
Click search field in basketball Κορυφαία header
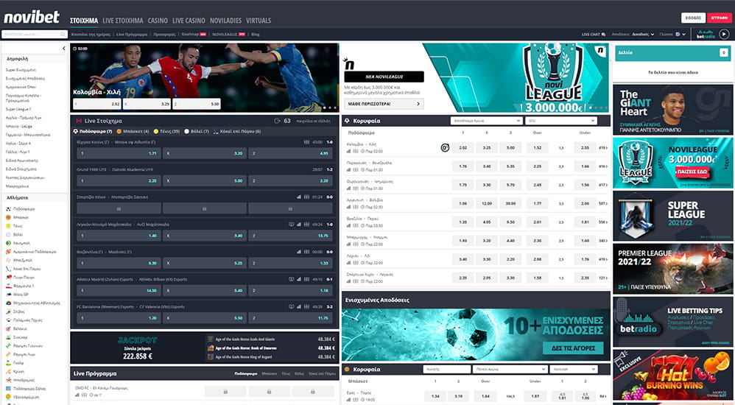pyautogui.click(x=447, y=370)
